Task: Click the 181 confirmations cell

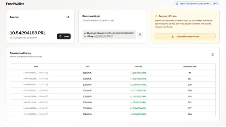Action: [x=190, y=79]
